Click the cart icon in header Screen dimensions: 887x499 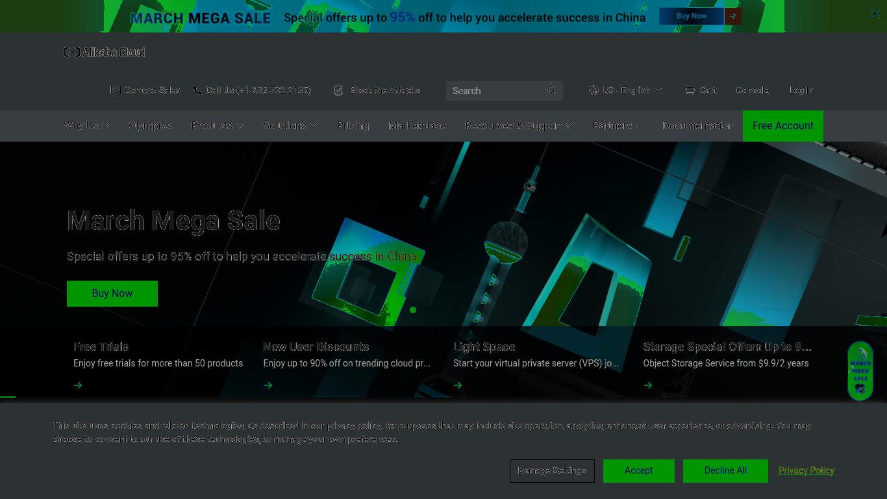click(690, 90)
